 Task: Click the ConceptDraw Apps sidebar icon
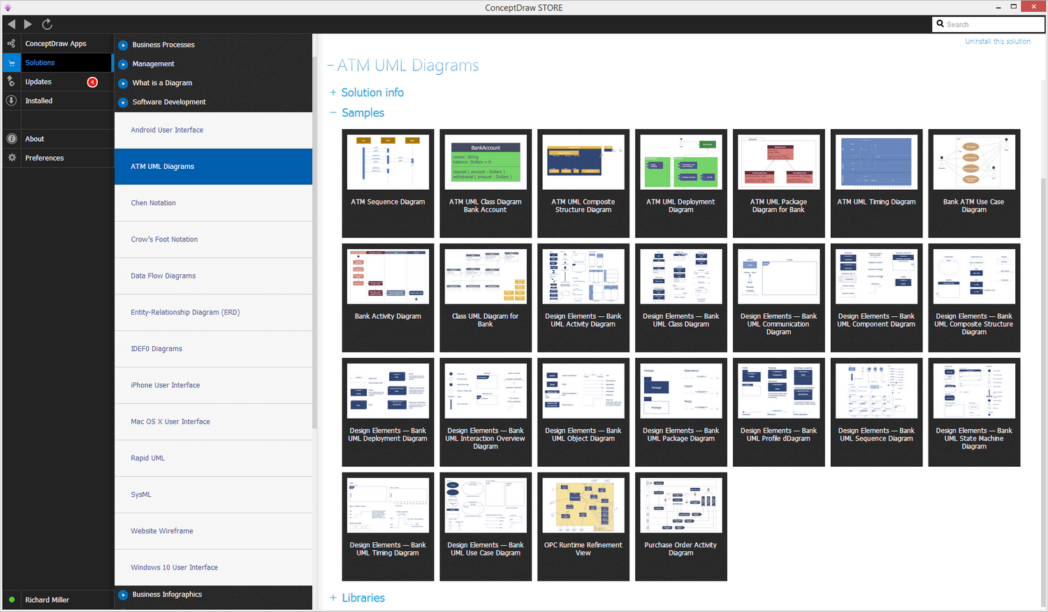(11, 43)
